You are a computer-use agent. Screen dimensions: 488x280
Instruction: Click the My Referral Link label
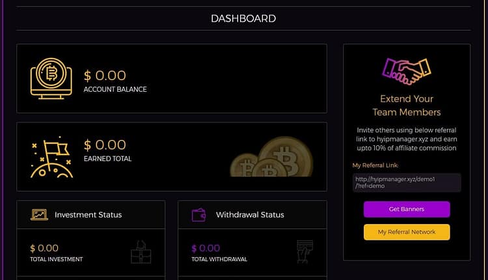click(x=375, y=165)
